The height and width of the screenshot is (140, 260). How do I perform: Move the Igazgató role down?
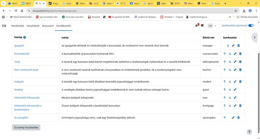click(x=228, y=46)
